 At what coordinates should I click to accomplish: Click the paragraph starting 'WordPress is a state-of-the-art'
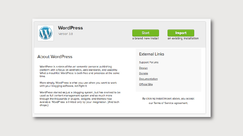click(80, 71)
